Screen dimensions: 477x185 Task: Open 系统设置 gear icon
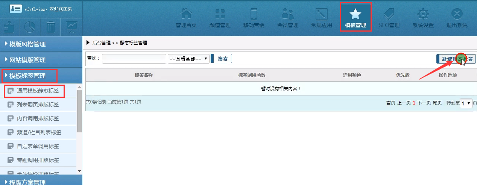tap(423, 18)
